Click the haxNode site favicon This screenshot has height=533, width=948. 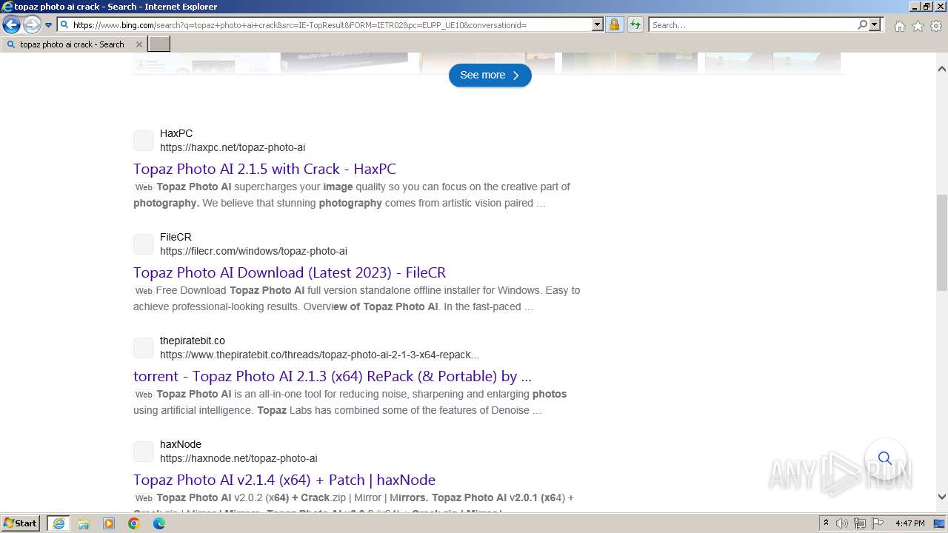click(144, 452)
